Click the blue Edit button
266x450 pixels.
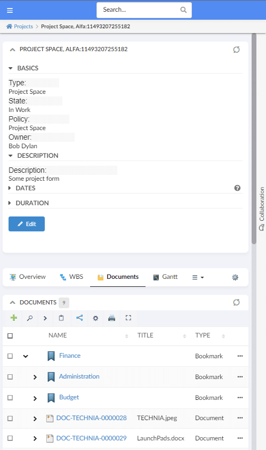coord(27,224)
